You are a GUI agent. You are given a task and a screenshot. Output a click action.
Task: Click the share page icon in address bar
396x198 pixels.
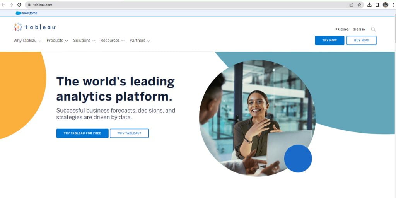pyautogui.click(x=351, y=5)
